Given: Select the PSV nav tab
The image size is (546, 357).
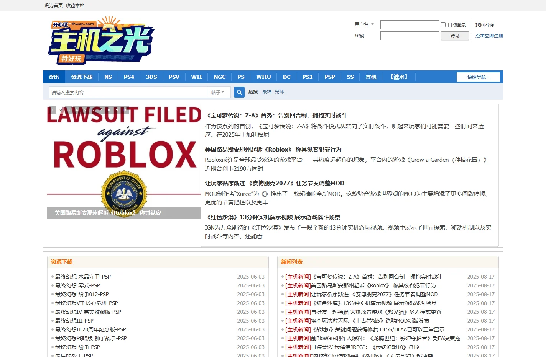Looking at the screenshot, I should point(174,77).
